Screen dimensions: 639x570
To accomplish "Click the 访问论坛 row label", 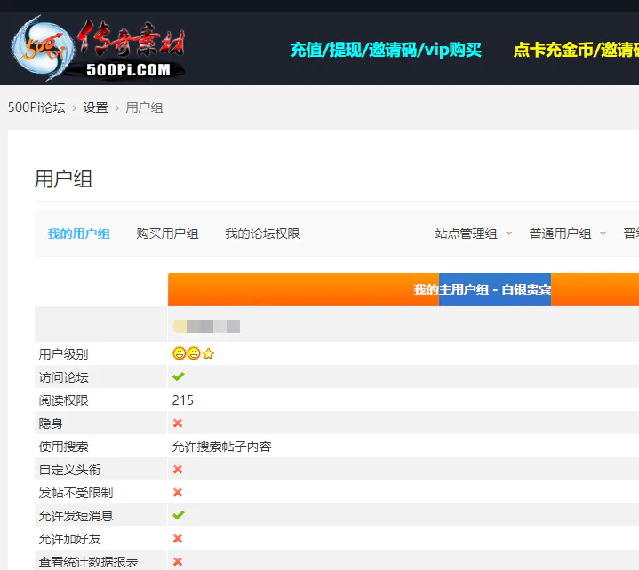I will 64,377.
